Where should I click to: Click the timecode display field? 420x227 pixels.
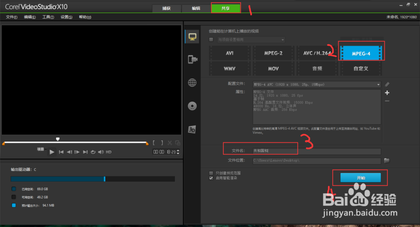(164, 152)
